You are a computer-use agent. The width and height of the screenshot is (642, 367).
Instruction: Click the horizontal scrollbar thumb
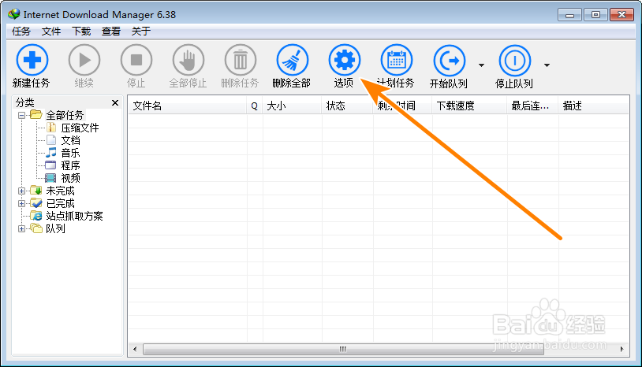[343, 349]
